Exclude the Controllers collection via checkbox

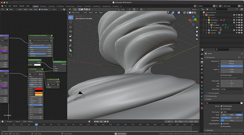pyautogui.click(x=234, y=20)
